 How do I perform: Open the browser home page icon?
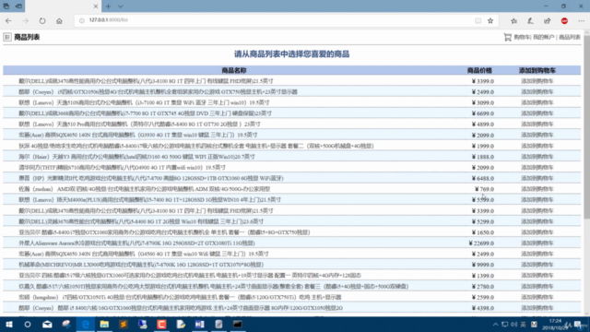[x=59, y=21]
